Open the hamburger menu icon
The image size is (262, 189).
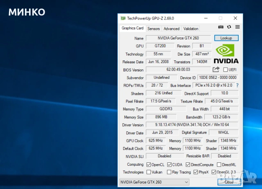237,27
